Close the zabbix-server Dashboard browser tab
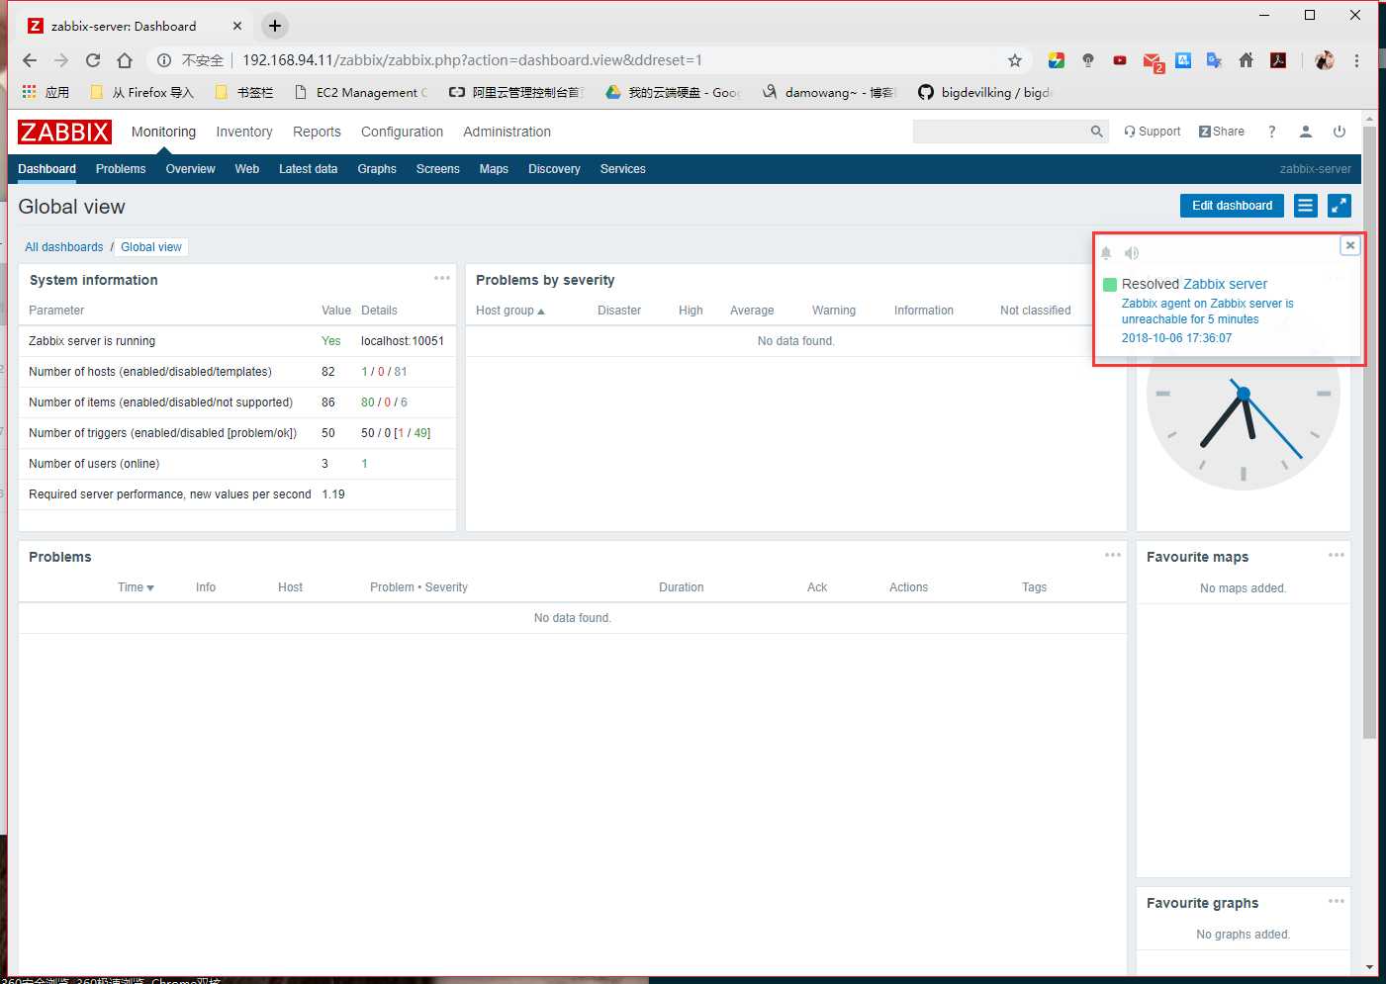1386x984 pixels. 237,26
